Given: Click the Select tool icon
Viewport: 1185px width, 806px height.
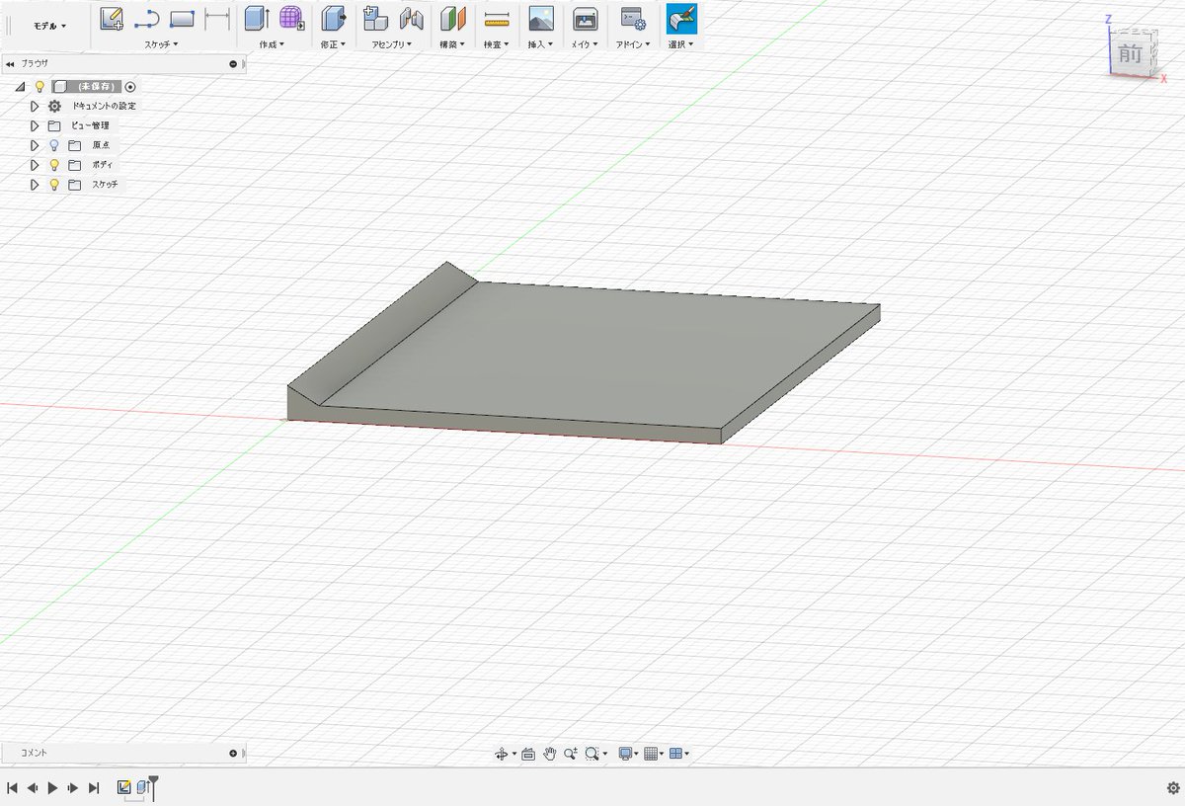Looking at the screenshot, I should (x=681, y=18).
